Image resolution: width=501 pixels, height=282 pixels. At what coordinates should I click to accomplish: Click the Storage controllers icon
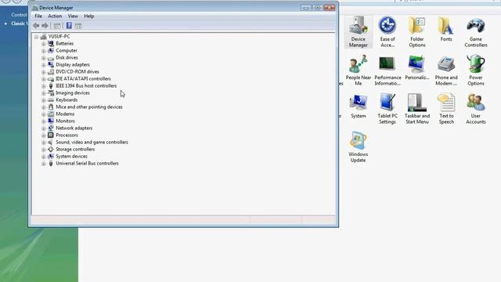(50, 149)
